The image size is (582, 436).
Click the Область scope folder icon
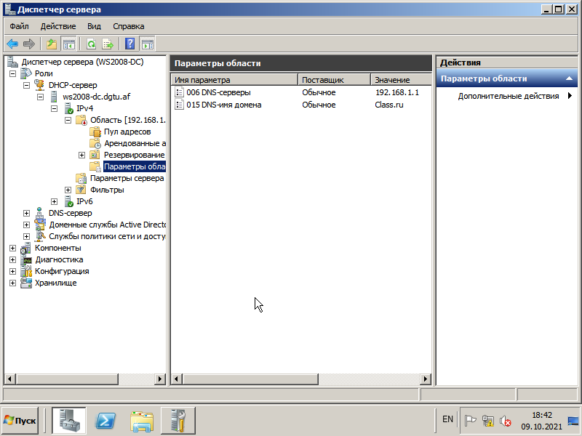(81, 120)
